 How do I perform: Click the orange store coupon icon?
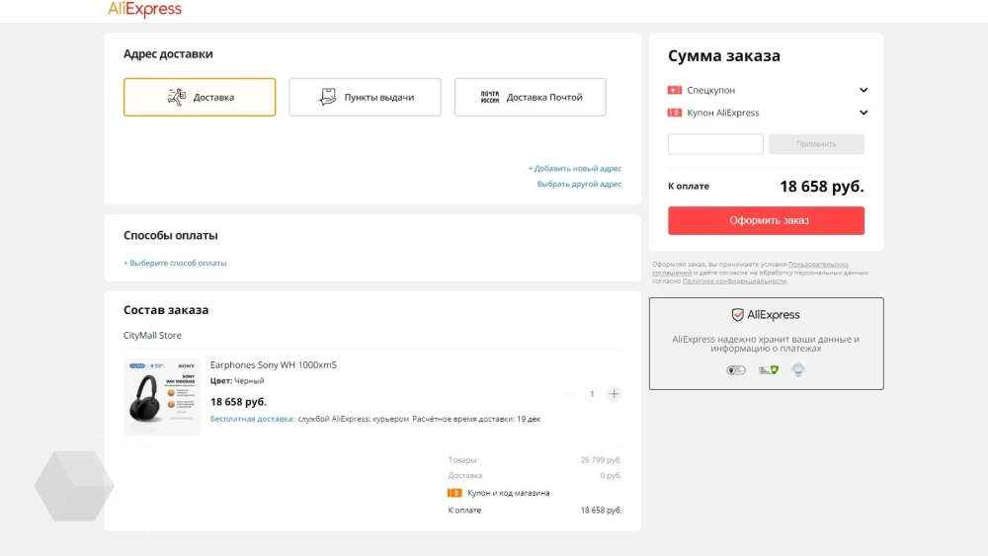(454, 493)
